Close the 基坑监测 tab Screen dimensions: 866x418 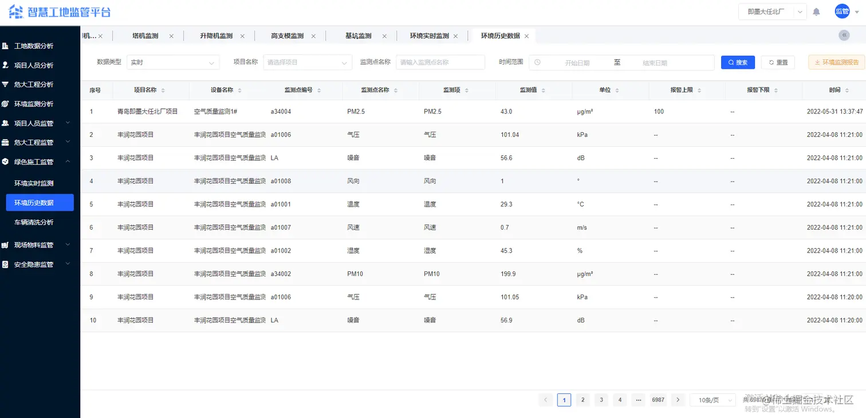384,36
